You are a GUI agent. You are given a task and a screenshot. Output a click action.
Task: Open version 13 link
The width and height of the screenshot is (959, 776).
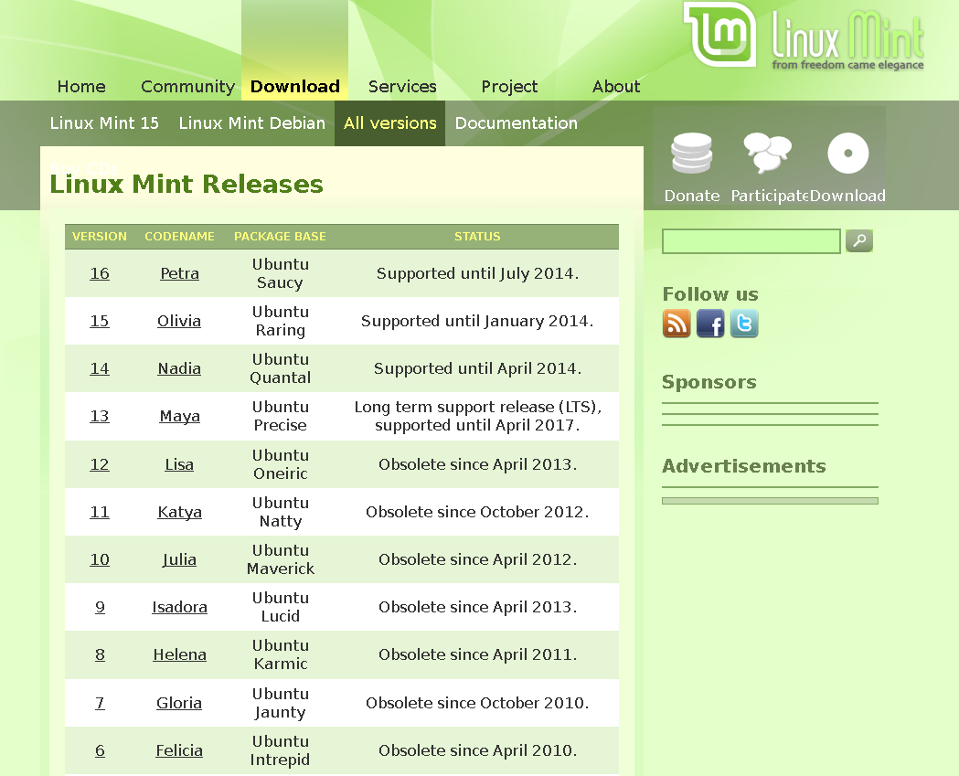click(x=100, y=417)
